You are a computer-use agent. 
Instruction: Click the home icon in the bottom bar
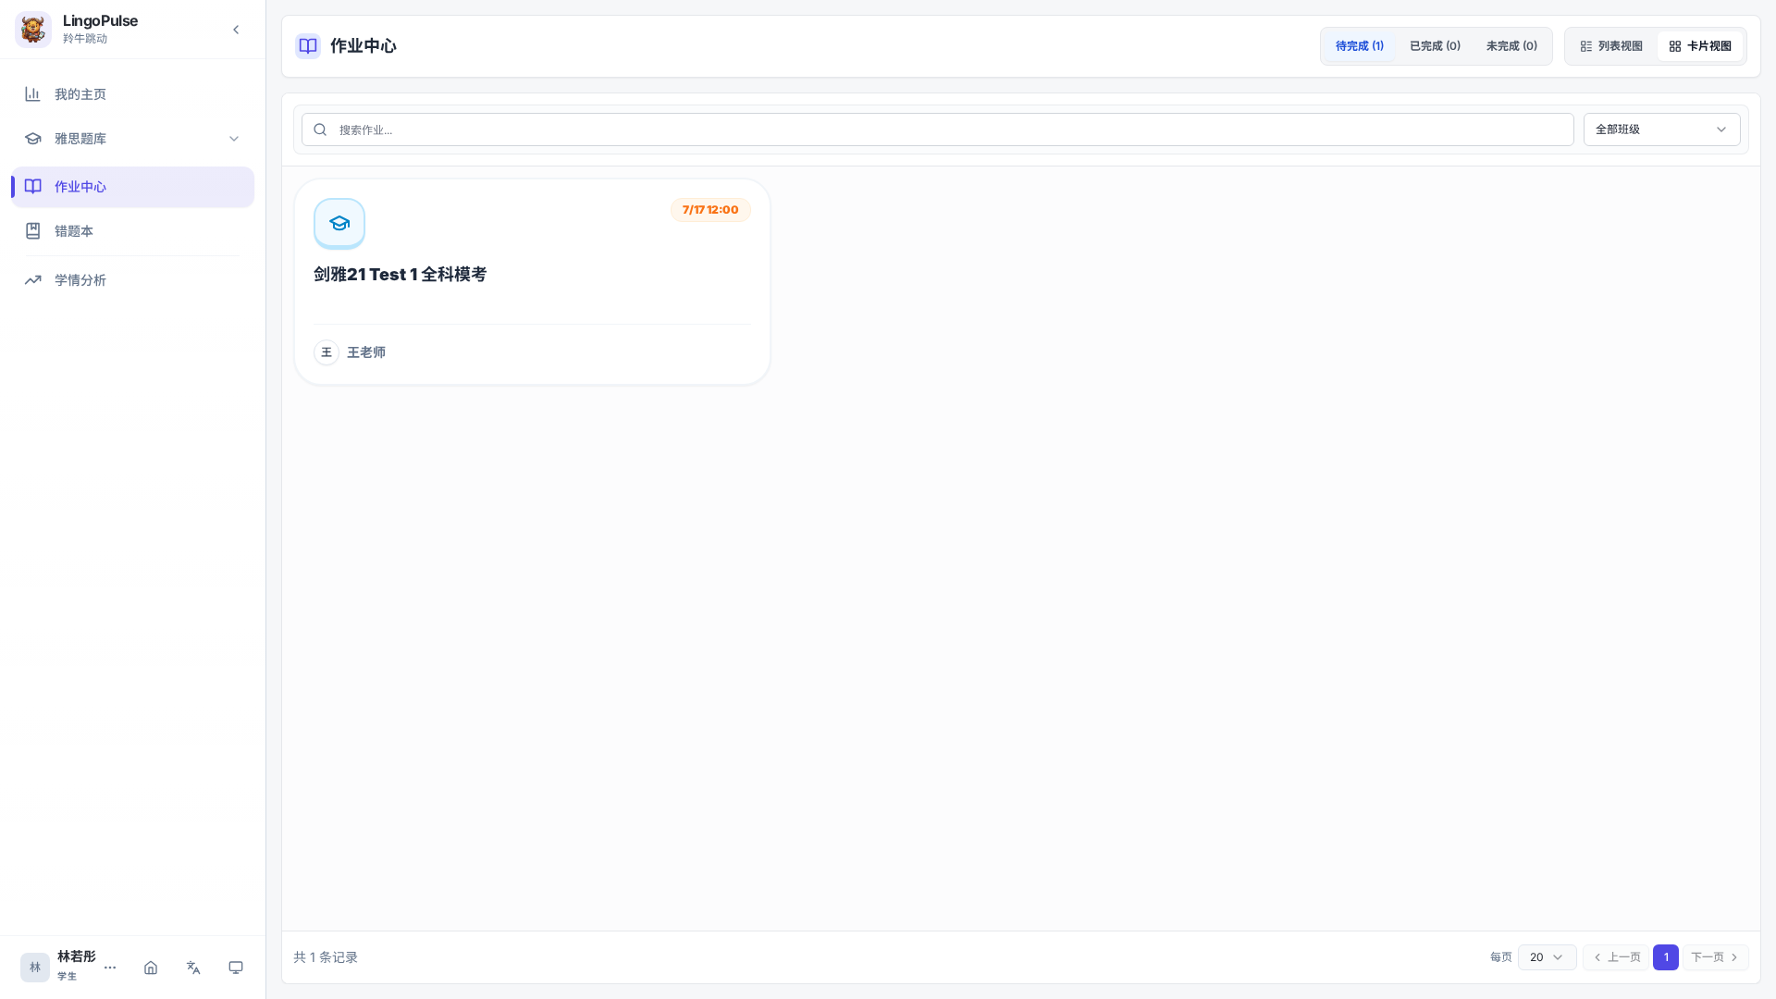tap(151, 968)
